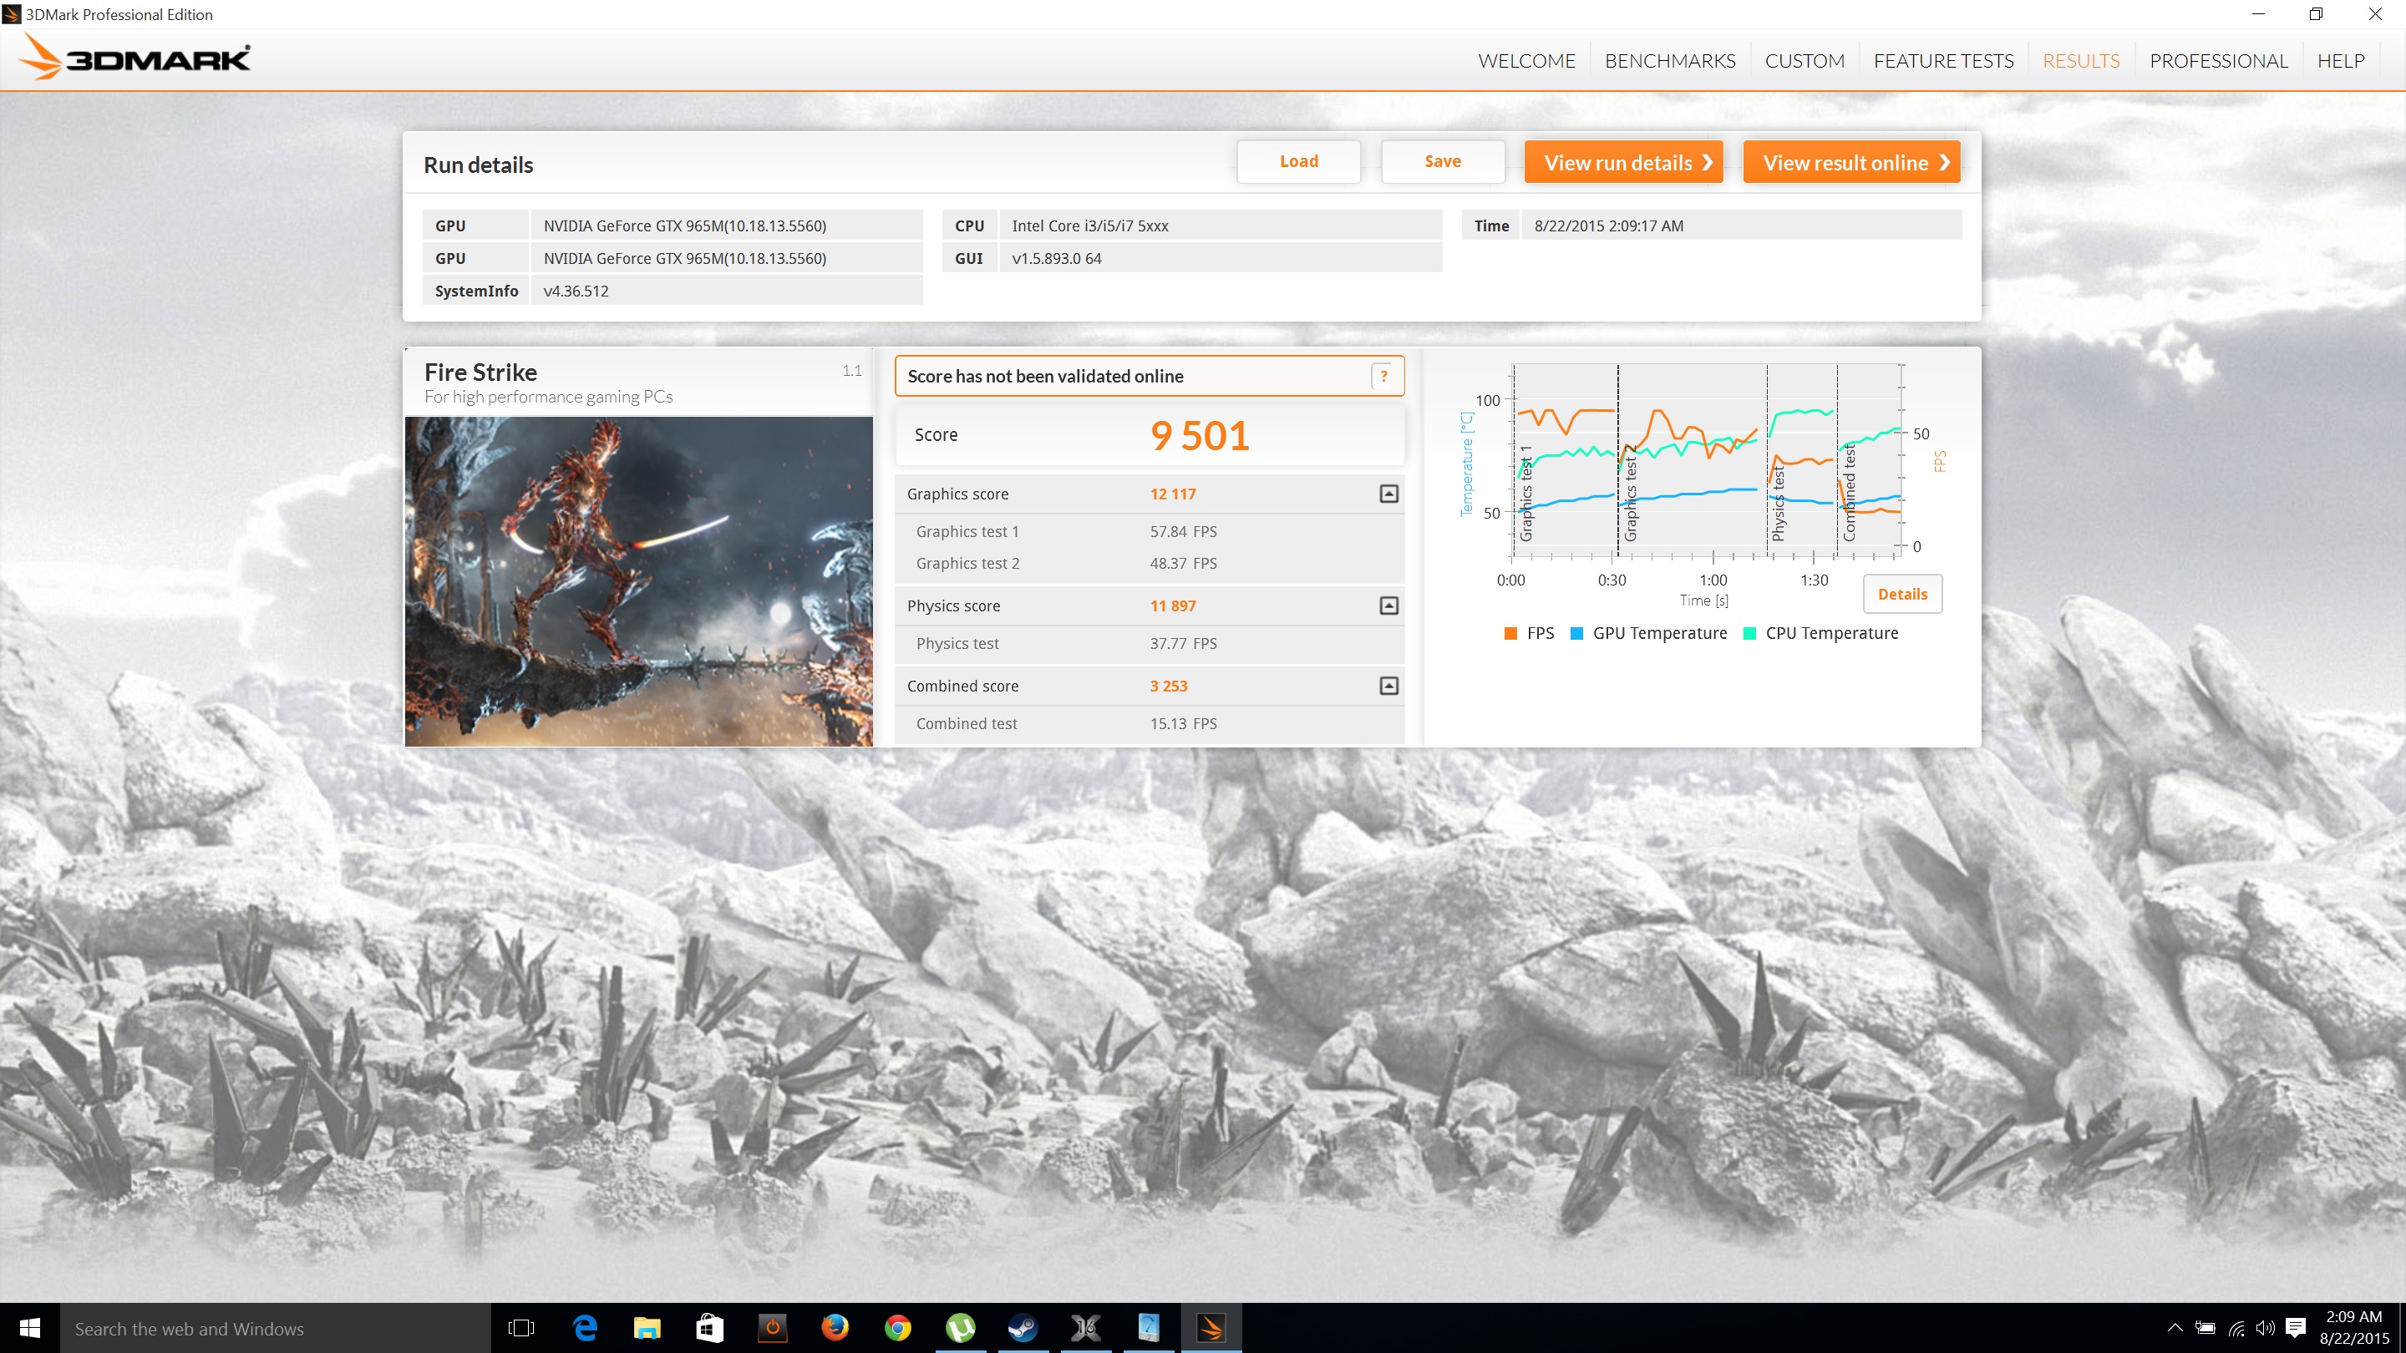Open File Explorer from taskbar
Screen dimensions: 2406x1353
click(x=647, y=1328)
